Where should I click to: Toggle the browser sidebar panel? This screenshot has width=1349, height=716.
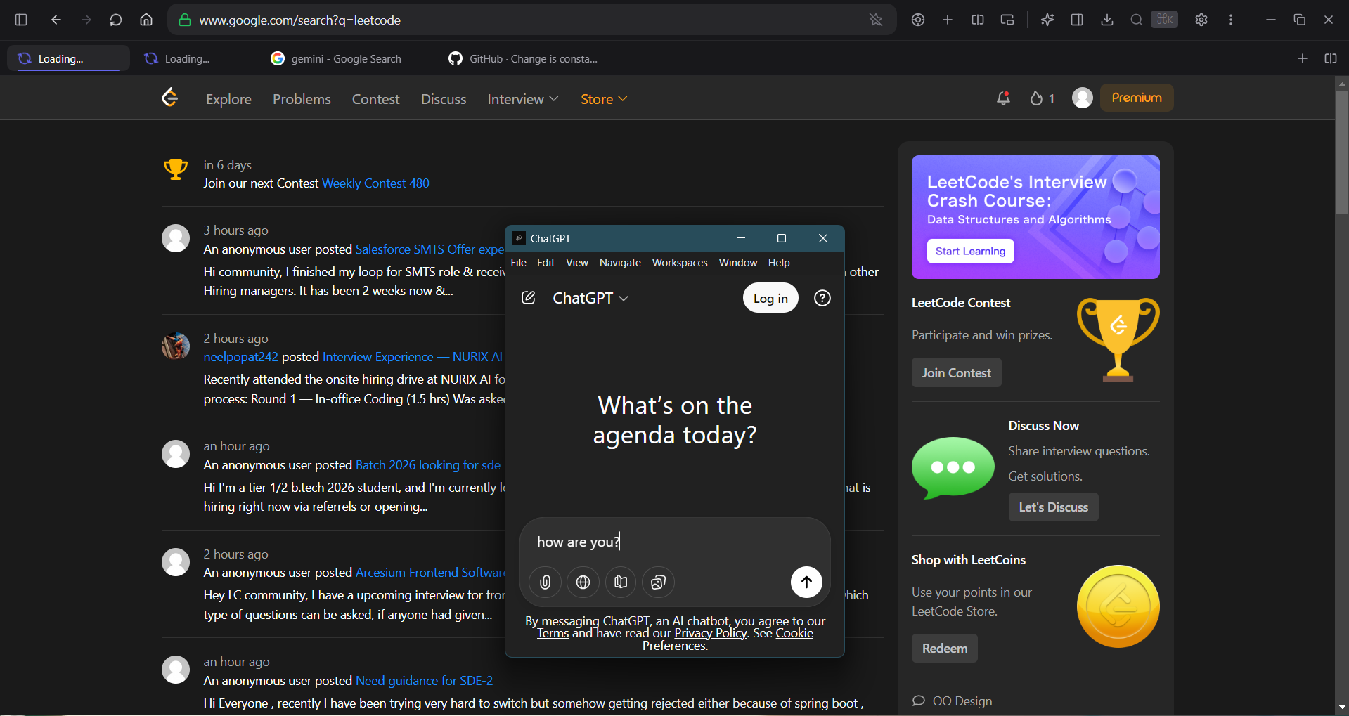[x=21, y=20]
